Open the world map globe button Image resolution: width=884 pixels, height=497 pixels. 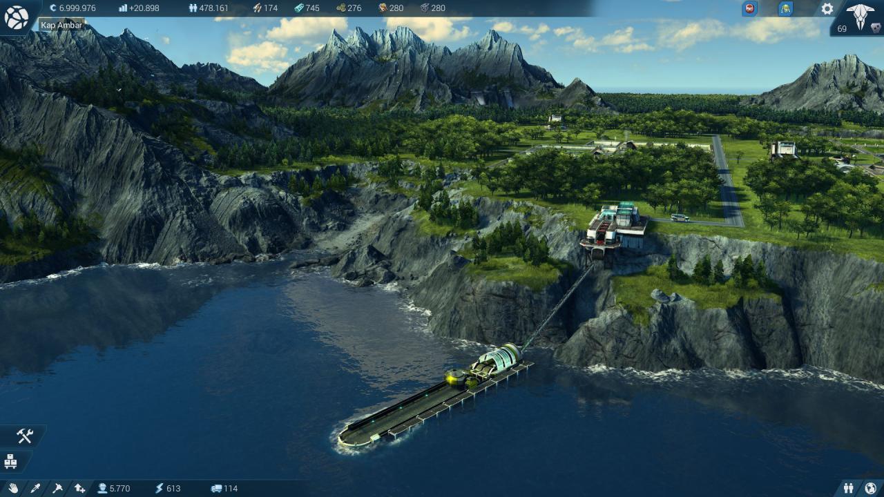[x=16, y=18]
